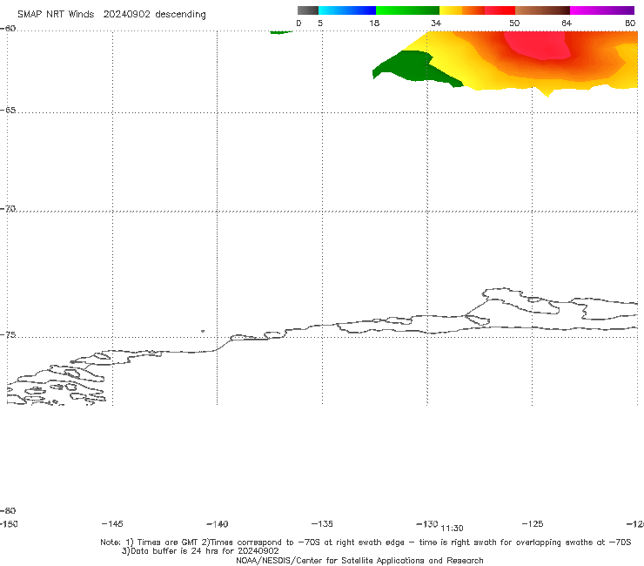Image resolution: width=644 pixels, height=566 pixels.
Task: Click the latitude label -70
Action: 8,209
